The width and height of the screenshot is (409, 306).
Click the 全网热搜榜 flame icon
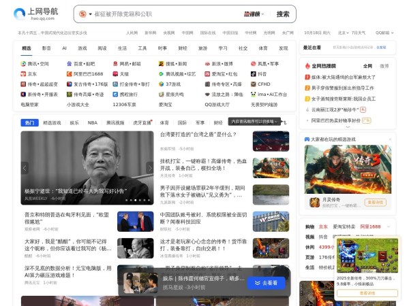tap(307, 66)
